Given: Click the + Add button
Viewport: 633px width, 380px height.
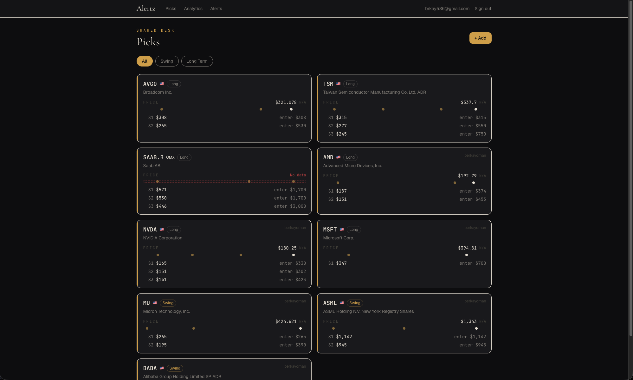Looking at the screenshot, I should coord(480,38).
